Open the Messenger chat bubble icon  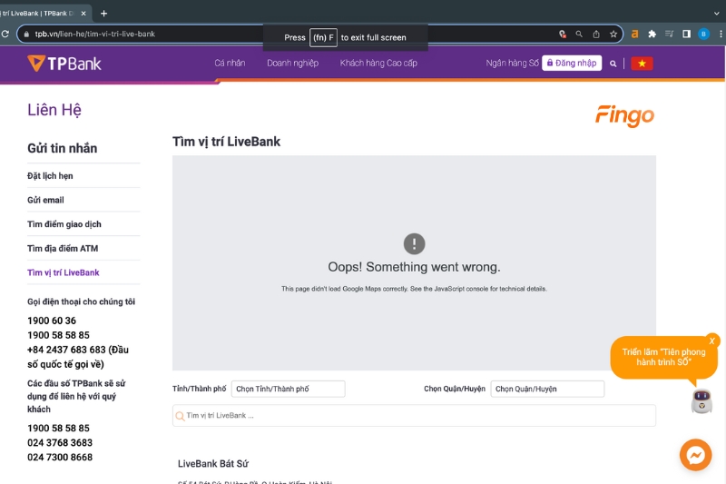[x=695, y=455]
